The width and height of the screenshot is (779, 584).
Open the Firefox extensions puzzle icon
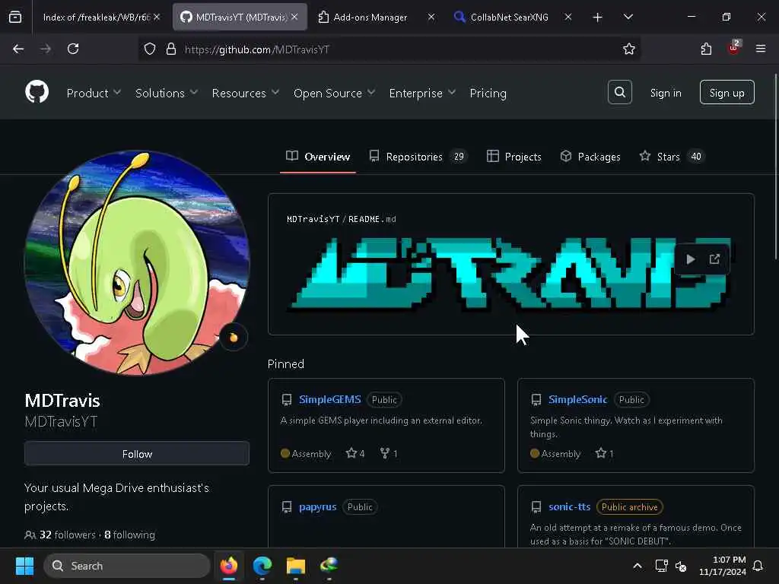tap(706, 49)
